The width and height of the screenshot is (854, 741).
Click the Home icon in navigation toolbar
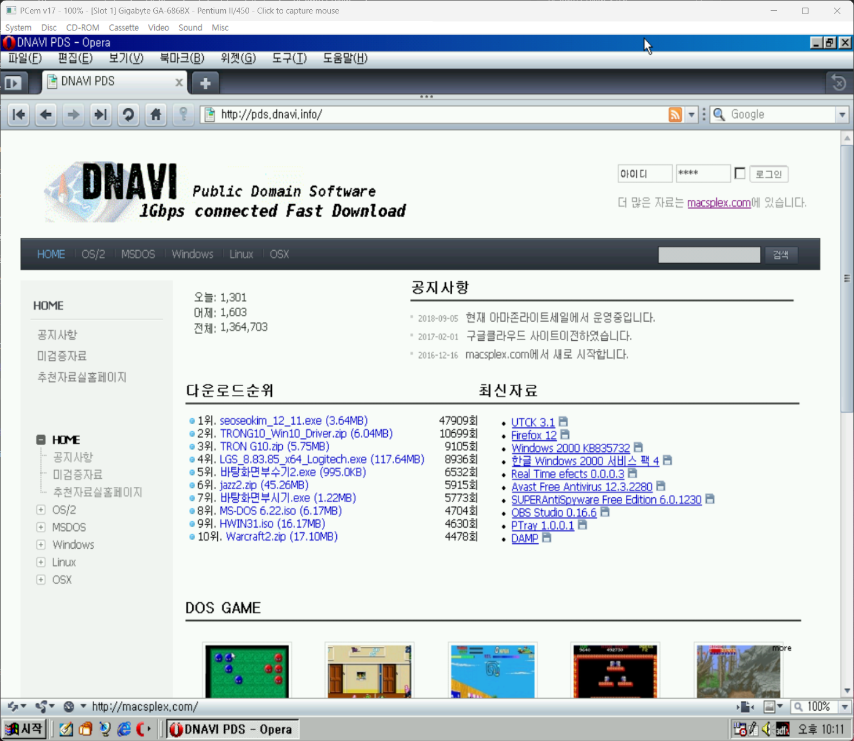[156, 115]
